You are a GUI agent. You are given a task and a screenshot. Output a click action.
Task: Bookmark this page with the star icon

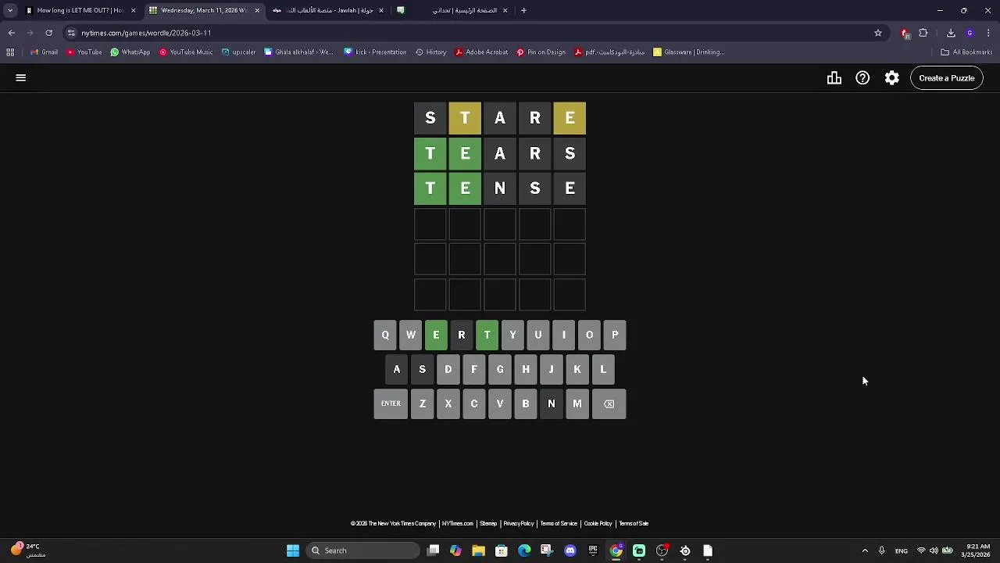878,33
